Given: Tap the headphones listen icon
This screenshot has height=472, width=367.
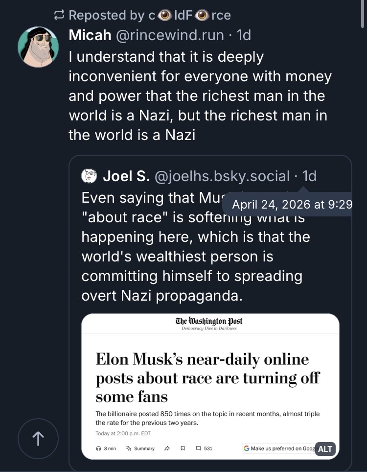Looking at the screenshot, I should 99,448.
